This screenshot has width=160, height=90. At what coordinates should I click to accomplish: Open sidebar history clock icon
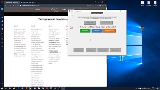(x=2, y=43)
